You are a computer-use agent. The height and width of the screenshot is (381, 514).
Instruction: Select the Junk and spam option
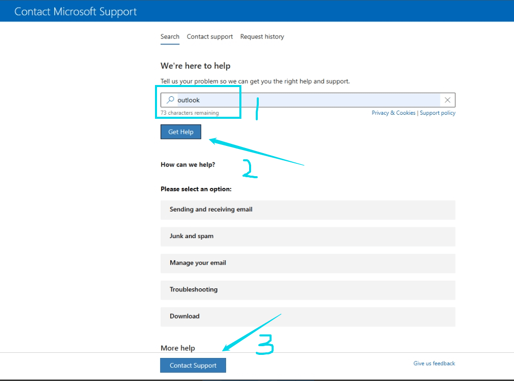tap(308, 236)
